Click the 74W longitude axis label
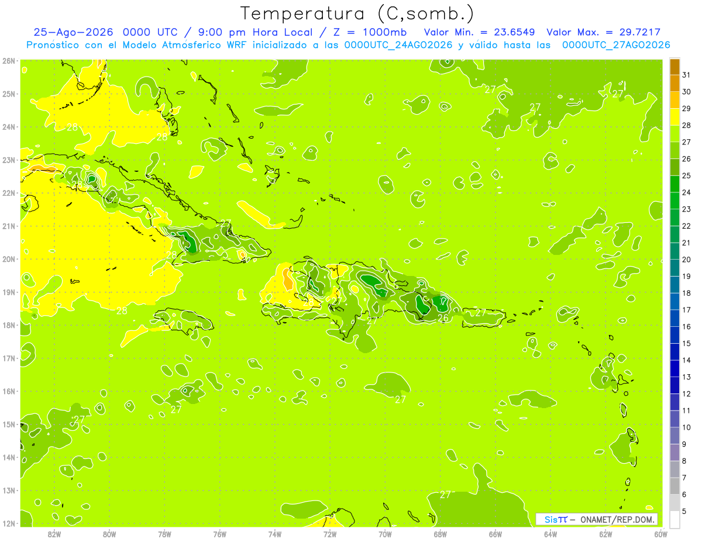 [275, 534]
